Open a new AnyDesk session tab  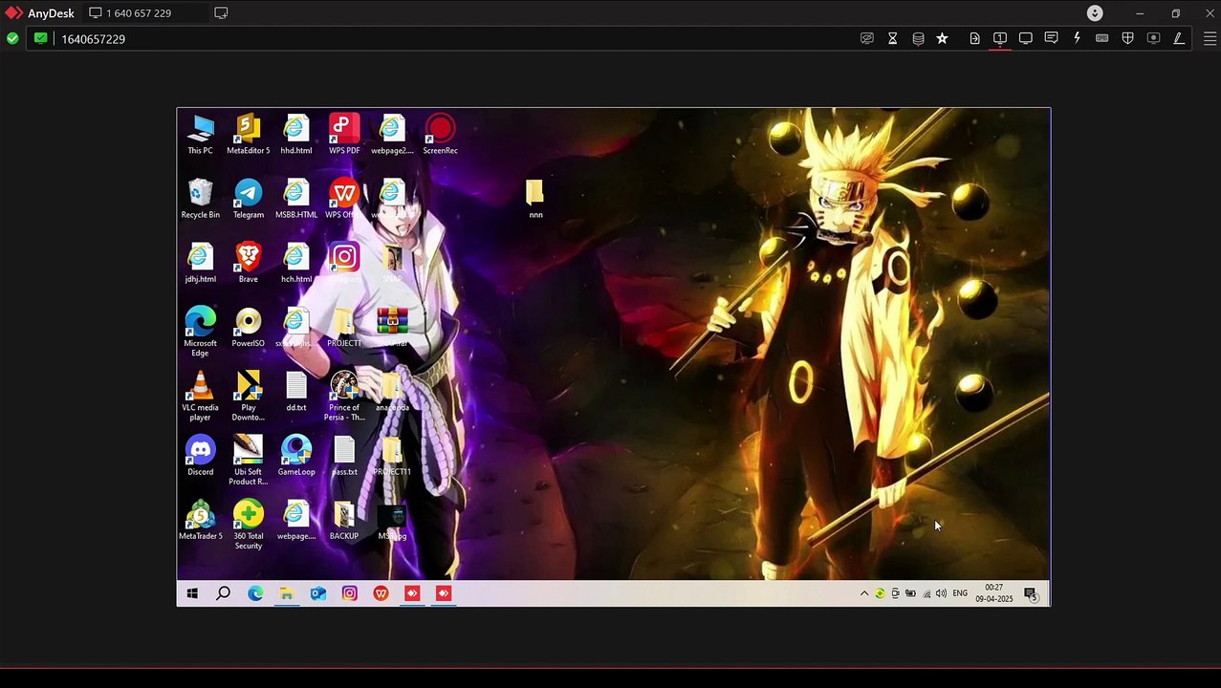coord(221,13)
